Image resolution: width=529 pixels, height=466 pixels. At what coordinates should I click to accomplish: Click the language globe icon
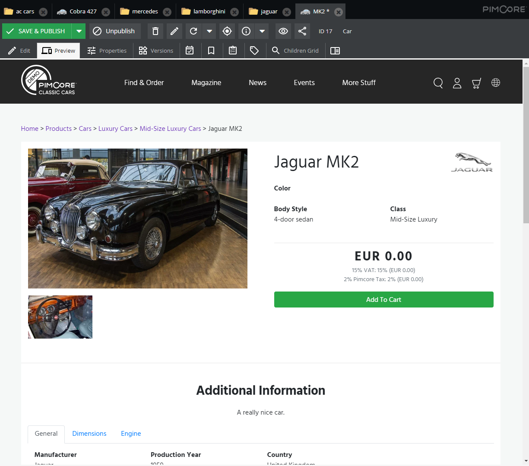pos(496,82)
